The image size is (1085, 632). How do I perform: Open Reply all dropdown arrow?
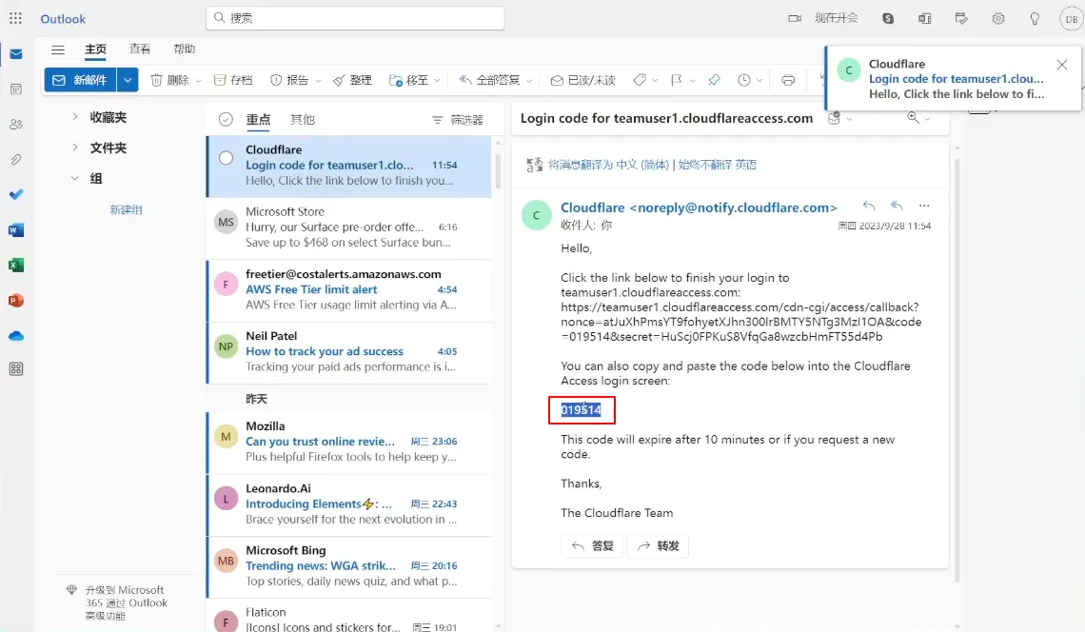[529, 81]
